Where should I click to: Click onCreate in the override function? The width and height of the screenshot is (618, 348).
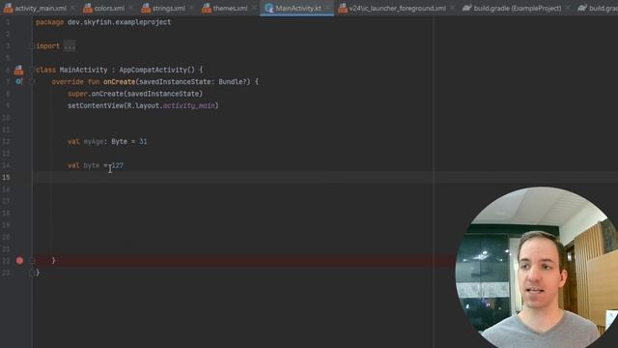click(x=119, y=81)
